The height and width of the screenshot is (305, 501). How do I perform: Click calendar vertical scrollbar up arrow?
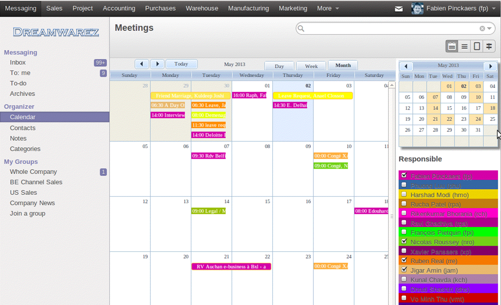[x=392, y=85]
